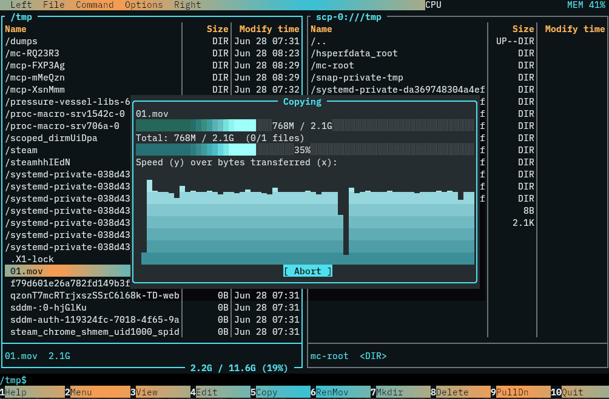Viewport: 609px width, 399px height.
Task: Click the 8 Delete function key
Action: pyautogui.click(x=460, y=392)
